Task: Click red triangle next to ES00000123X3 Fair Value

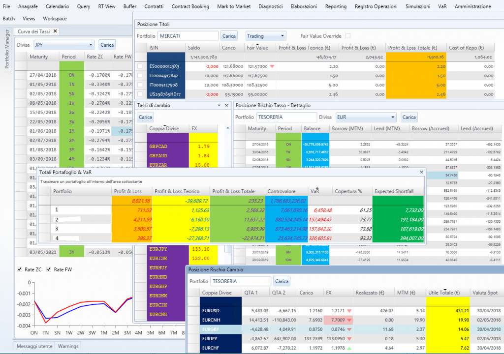Action: [x=272, y=66]
